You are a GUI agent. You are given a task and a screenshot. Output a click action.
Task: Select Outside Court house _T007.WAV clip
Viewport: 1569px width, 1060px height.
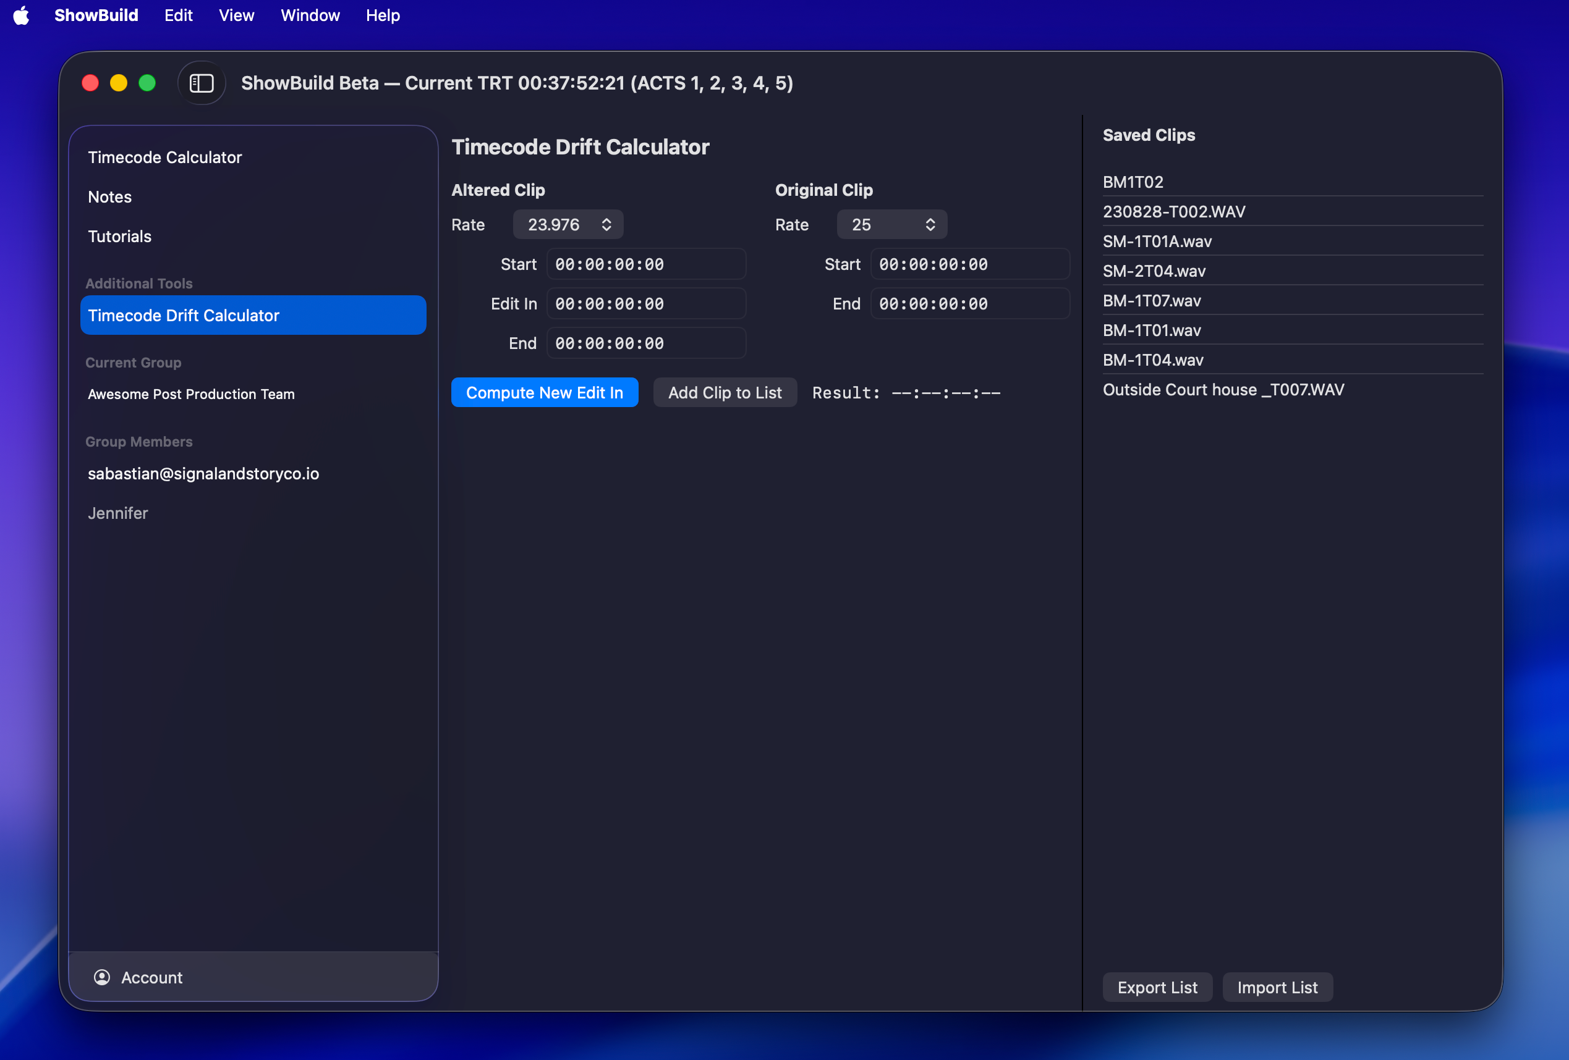click(x=1223, y=390)
